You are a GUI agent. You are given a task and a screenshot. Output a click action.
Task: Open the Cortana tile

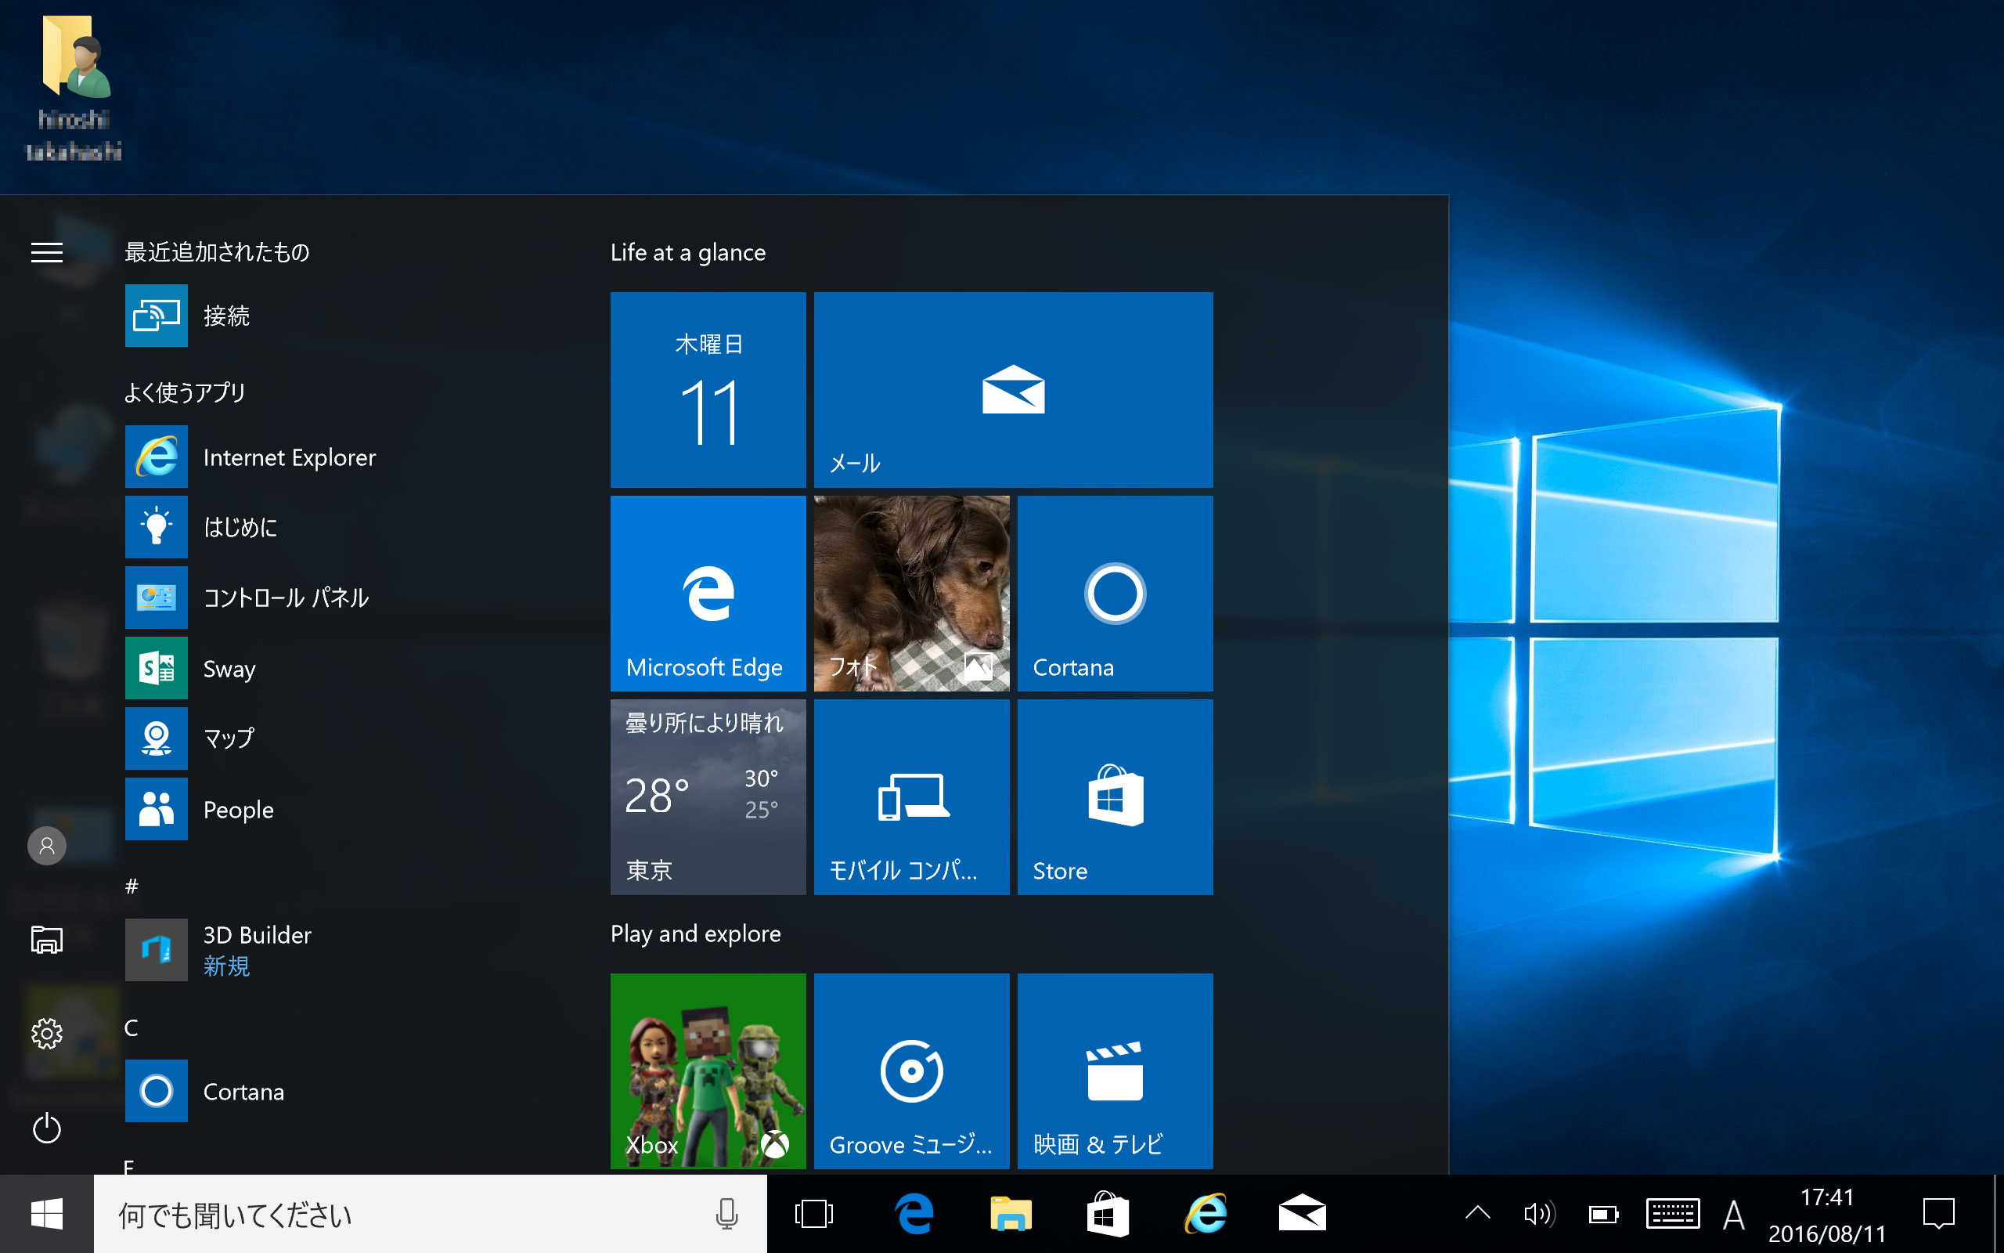(x=1115, y=594)
